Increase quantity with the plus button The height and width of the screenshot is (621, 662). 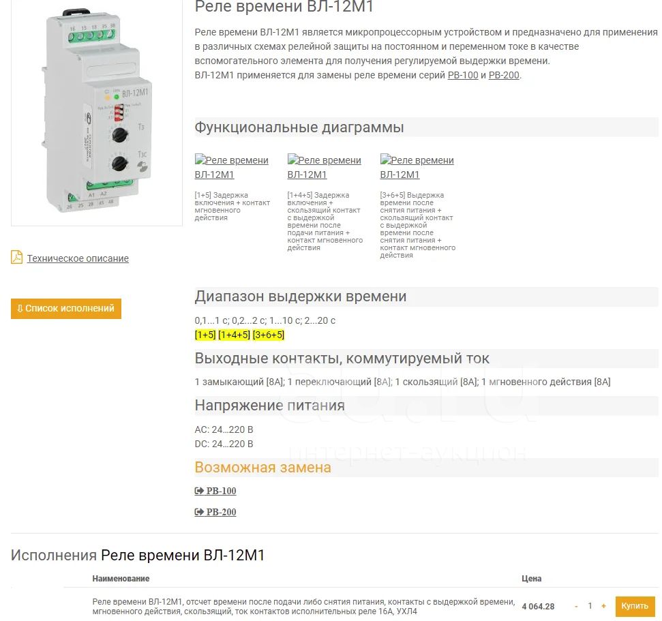(x=604, y=606)
